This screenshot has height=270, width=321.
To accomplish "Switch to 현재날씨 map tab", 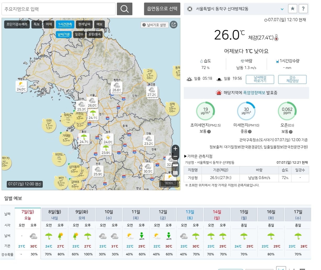I will 84,25.
